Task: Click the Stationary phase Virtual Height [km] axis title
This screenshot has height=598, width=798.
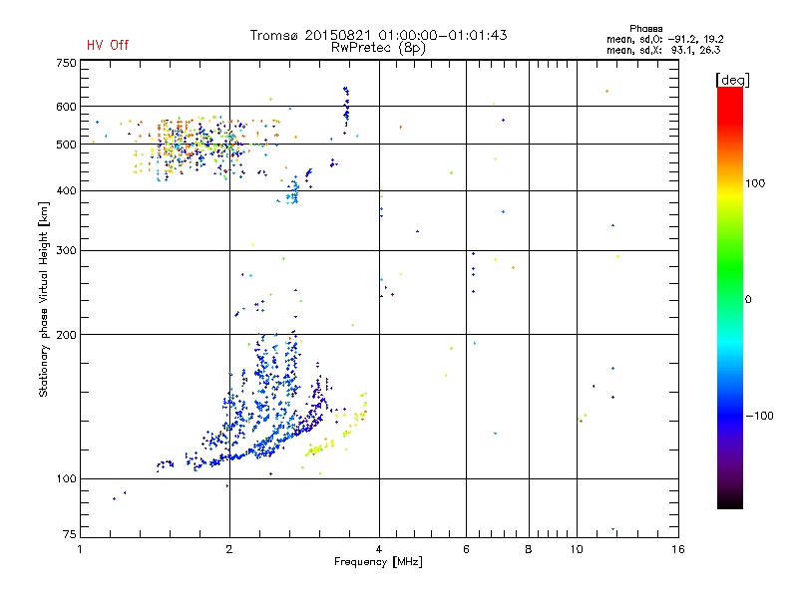Action: click(x=44, y=299)
